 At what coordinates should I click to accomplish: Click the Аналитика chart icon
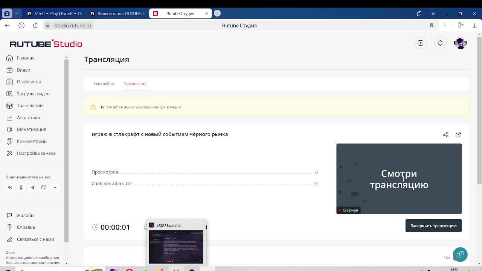(x=9, y=117)
